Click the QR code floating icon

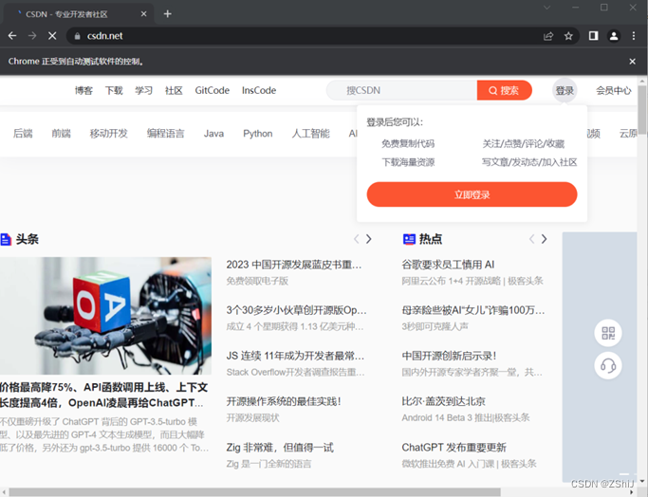point(608,333)
